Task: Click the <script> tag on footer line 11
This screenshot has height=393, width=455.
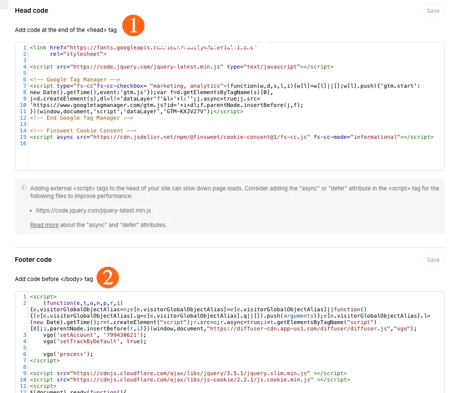Action: (43, 386)
